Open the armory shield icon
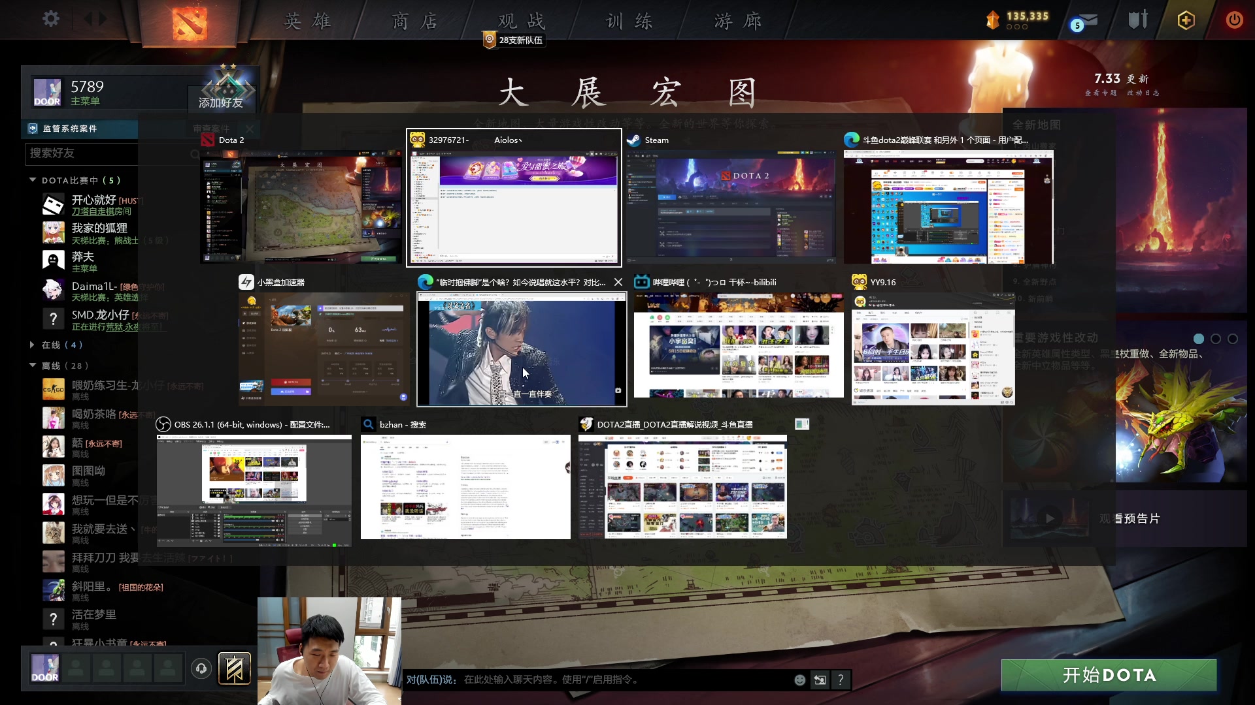This screenshot has height=705, width=1255. coord(1138,20)
